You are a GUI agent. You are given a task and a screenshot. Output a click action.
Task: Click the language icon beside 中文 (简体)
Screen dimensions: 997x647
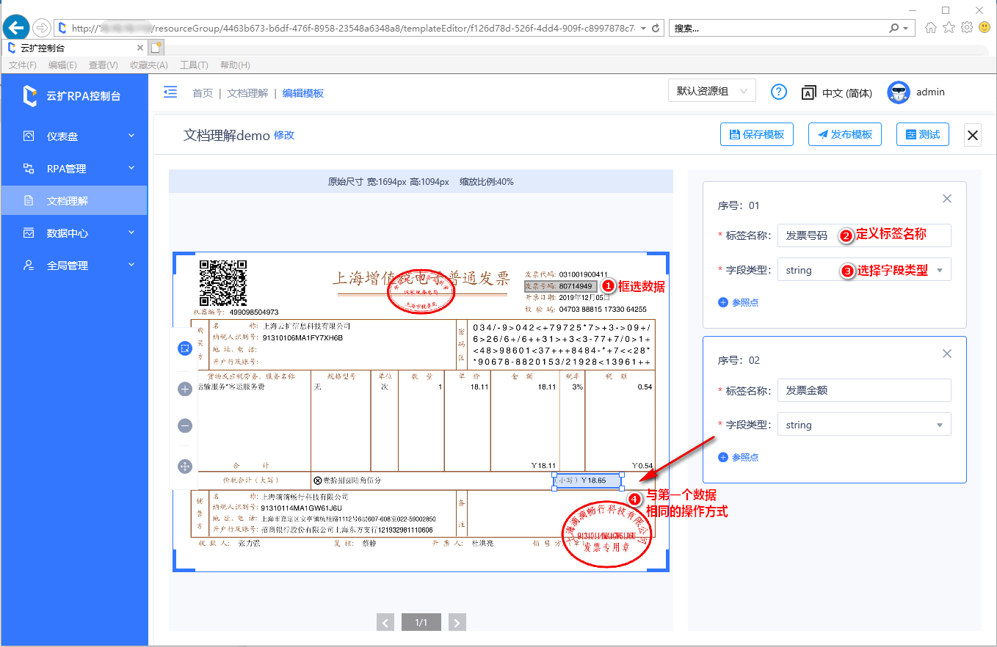click(808, 92)
